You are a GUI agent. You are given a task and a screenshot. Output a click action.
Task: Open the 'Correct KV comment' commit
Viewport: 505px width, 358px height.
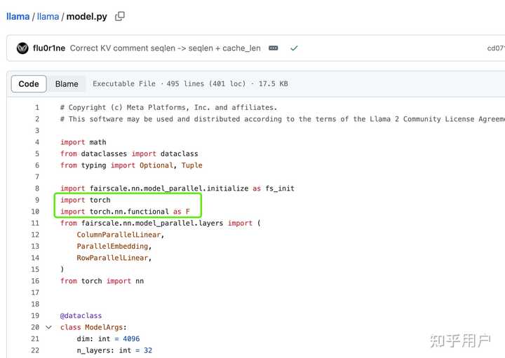point(166,48)
